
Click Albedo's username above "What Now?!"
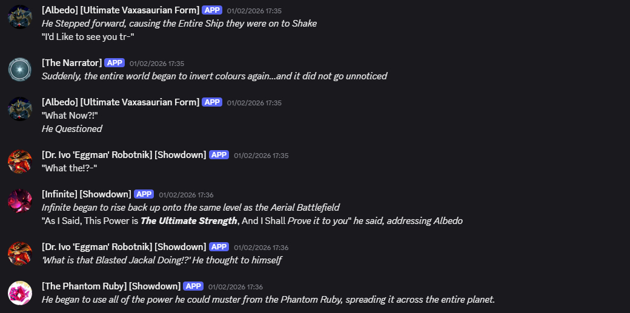tap(120, 102)
